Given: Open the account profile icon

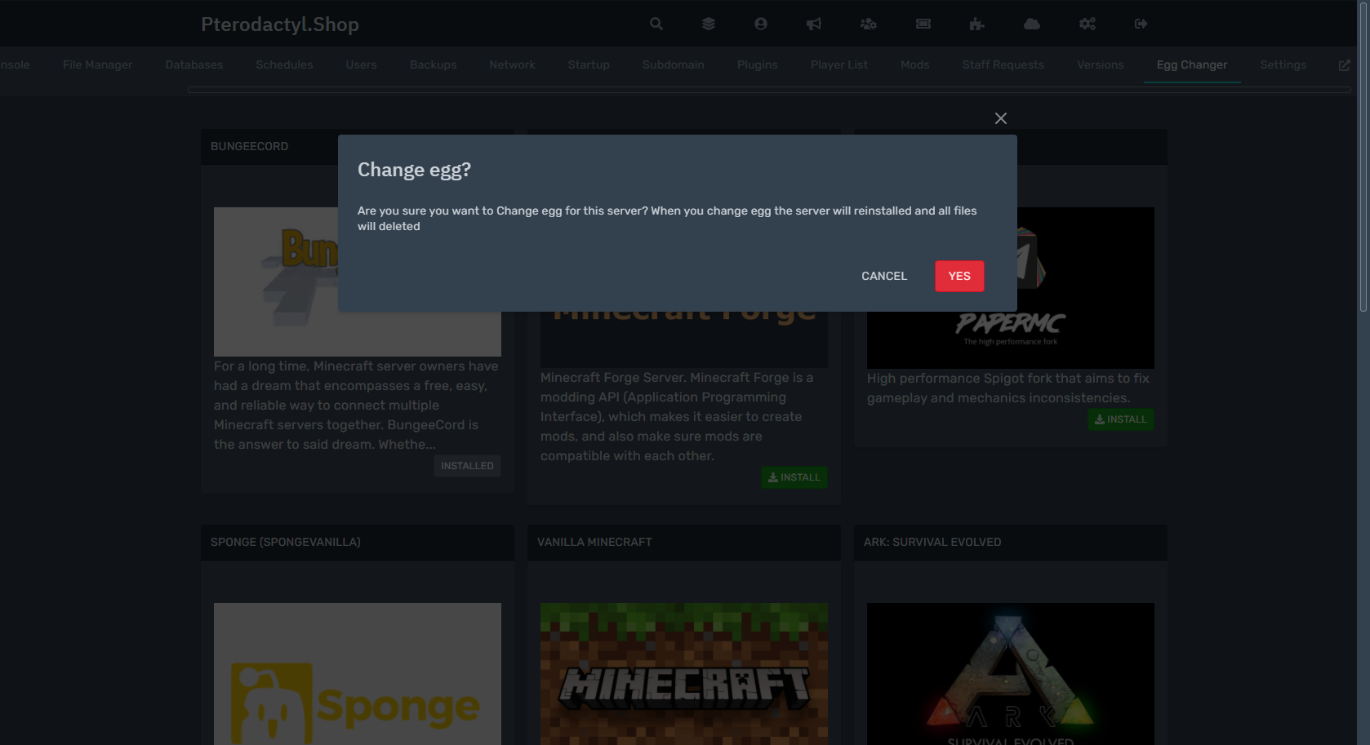Looking at the screenshot, I should (760, 24).
